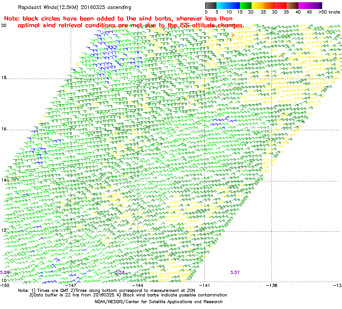Click the orange wind barb near 17N

pyautogui.click(x=189, y=102)
